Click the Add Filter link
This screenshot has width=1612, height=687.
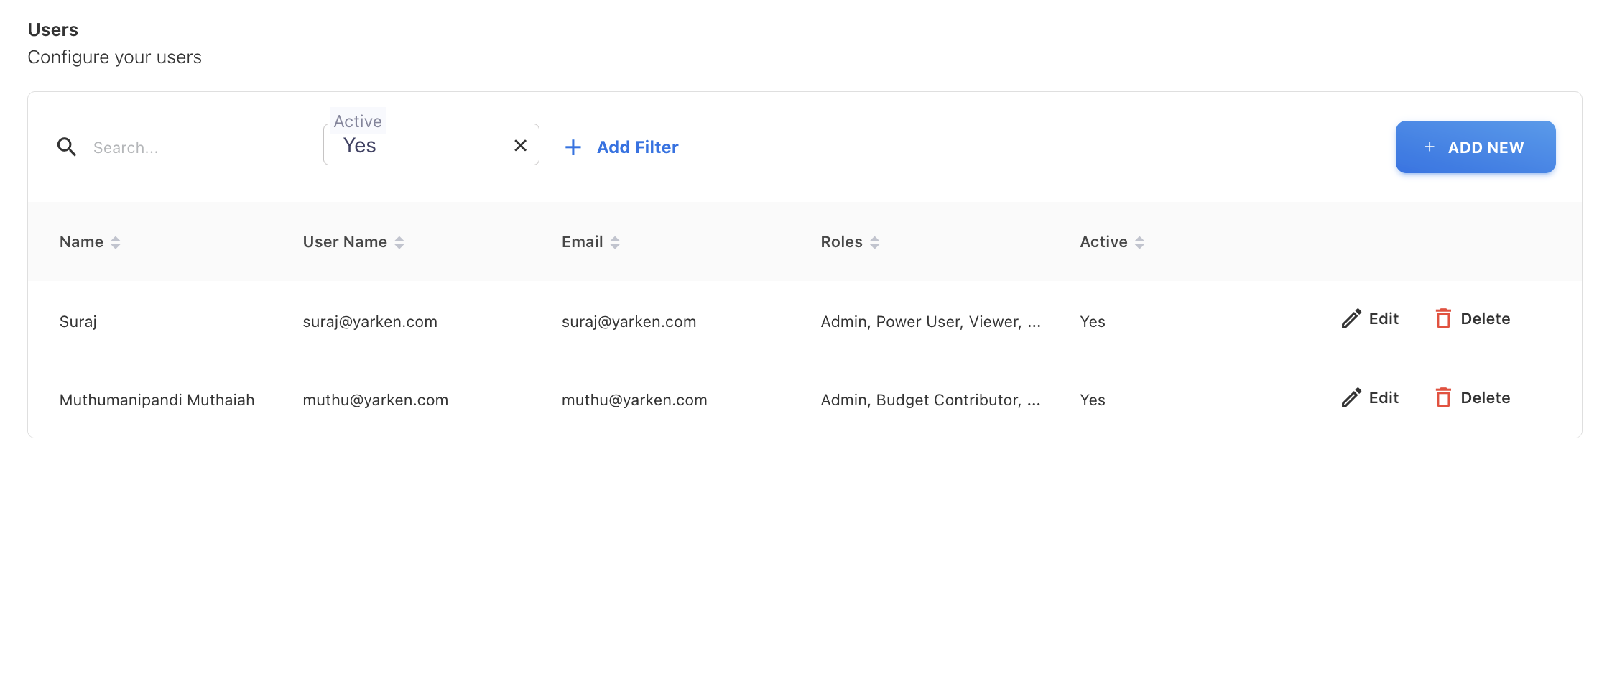(637, 147)
